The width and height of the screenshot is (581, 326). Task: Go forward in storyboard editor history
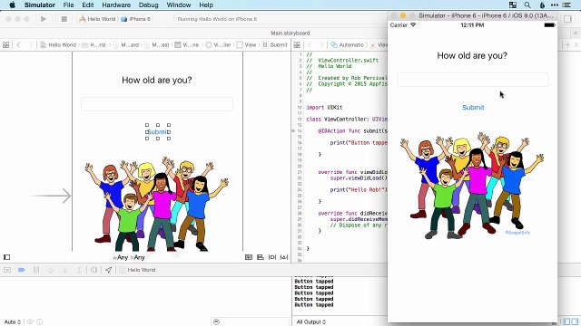[x=31, y=44]
